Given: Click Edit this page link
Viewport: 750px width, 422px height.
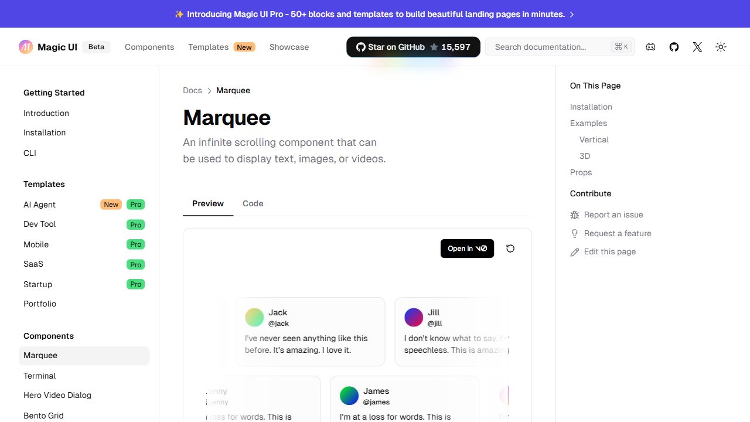Looking at the screenshot, I should tap(610, 251).
